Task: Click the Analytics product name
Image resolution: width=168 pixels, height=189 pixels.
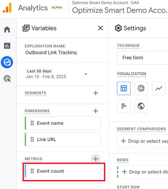Action: [33, 8]
